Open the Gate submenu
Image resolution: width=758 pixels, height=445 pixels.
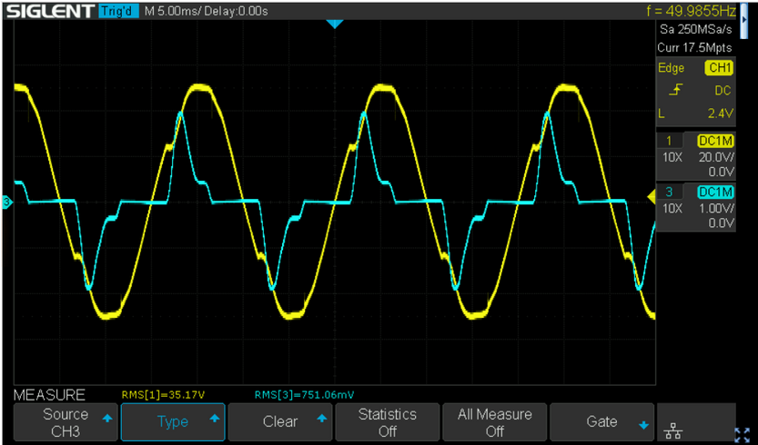pyautogui.click(x=601, y=422)
